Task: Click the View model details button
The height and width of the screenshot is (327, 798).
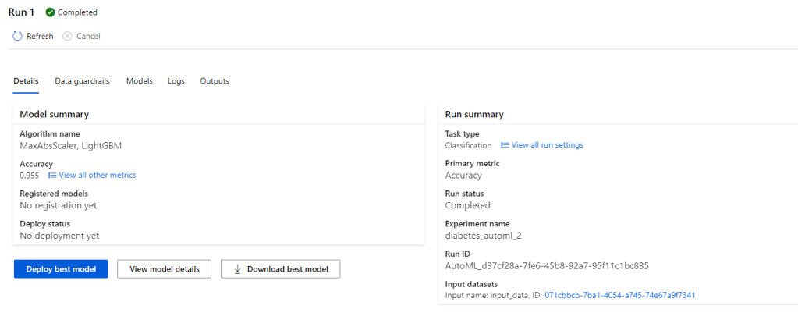Action: click(164, 269)
